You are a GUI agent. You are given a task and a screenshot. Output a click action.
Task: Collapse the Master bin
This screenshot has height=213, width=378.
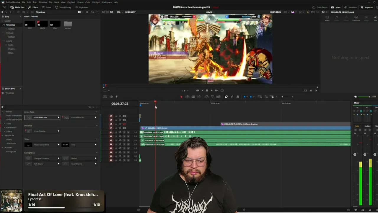[2, 21]
